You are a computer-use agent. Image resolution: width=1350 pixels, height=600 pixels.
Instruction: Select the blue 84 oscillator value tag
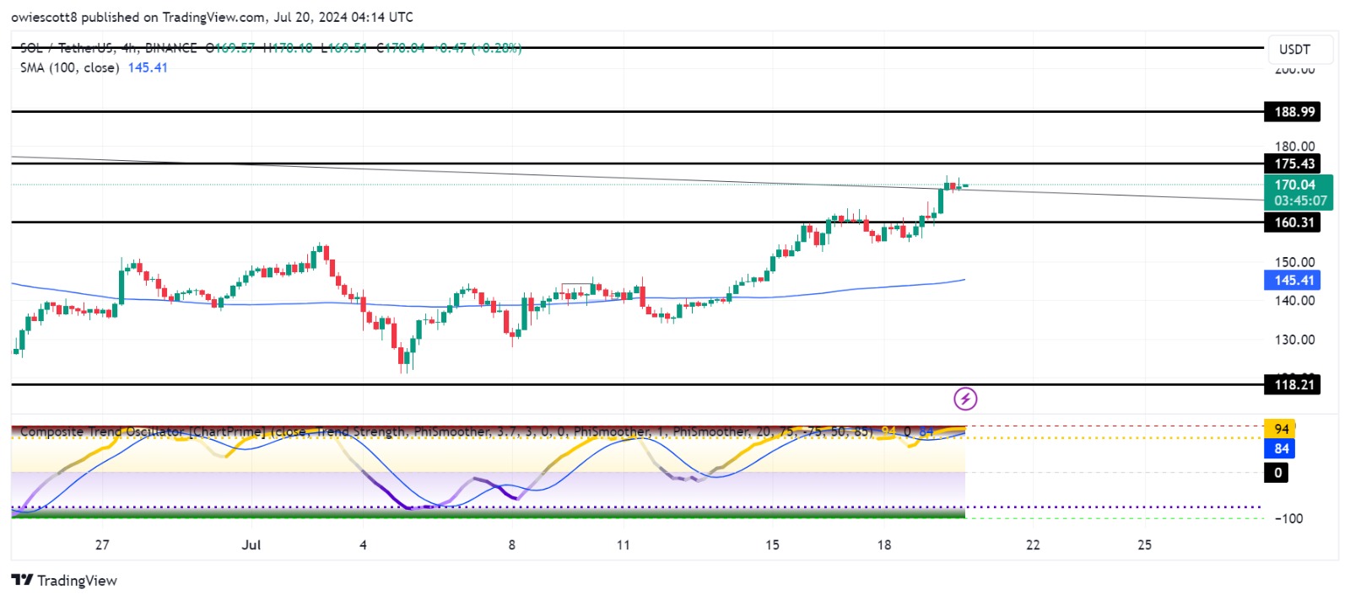(x=1280, y=448)
